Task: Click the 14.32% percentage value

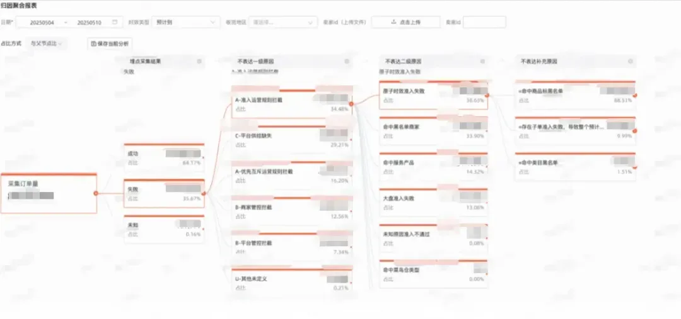Action: (x=475, y=172)
